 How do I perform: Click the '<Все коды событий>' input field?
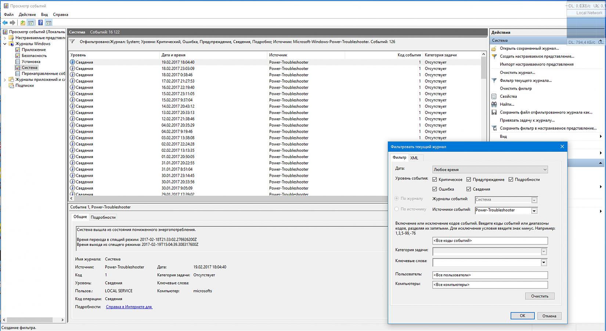pyautogui.click(x=490, y=241)
